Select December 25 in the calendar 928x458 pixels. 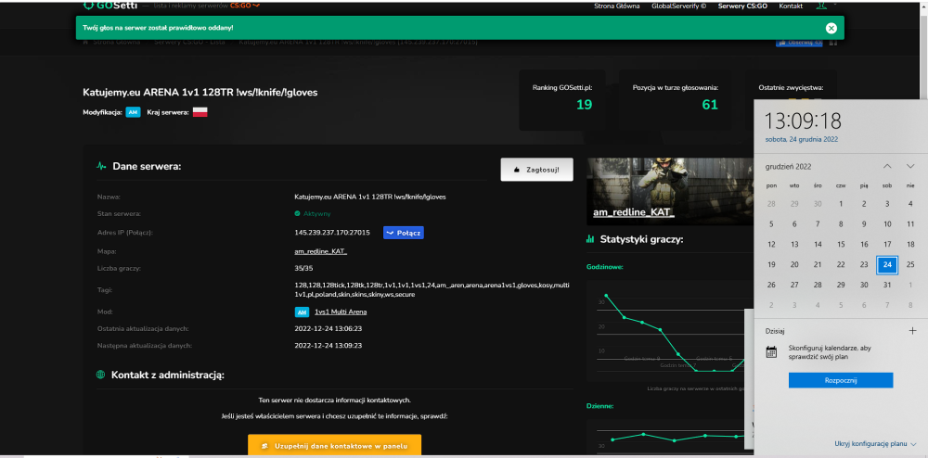coord(910,265)
